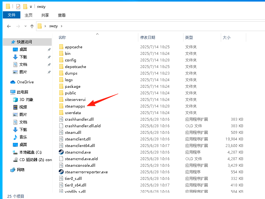Open the pinned 桌面 under Quick Access
This screenshot has height=199, width=265.
point(23,50)
